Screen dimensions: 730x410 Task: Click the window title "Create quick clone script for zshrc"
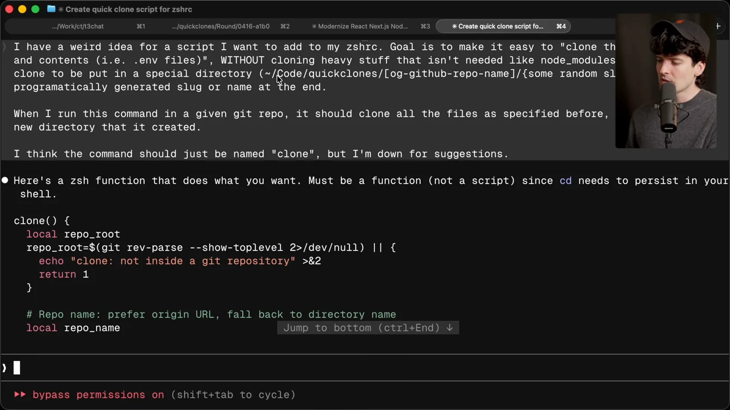[129, 9]
